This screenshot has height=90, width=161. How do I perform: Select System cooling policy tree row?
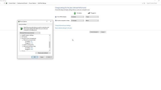[28, 45]
